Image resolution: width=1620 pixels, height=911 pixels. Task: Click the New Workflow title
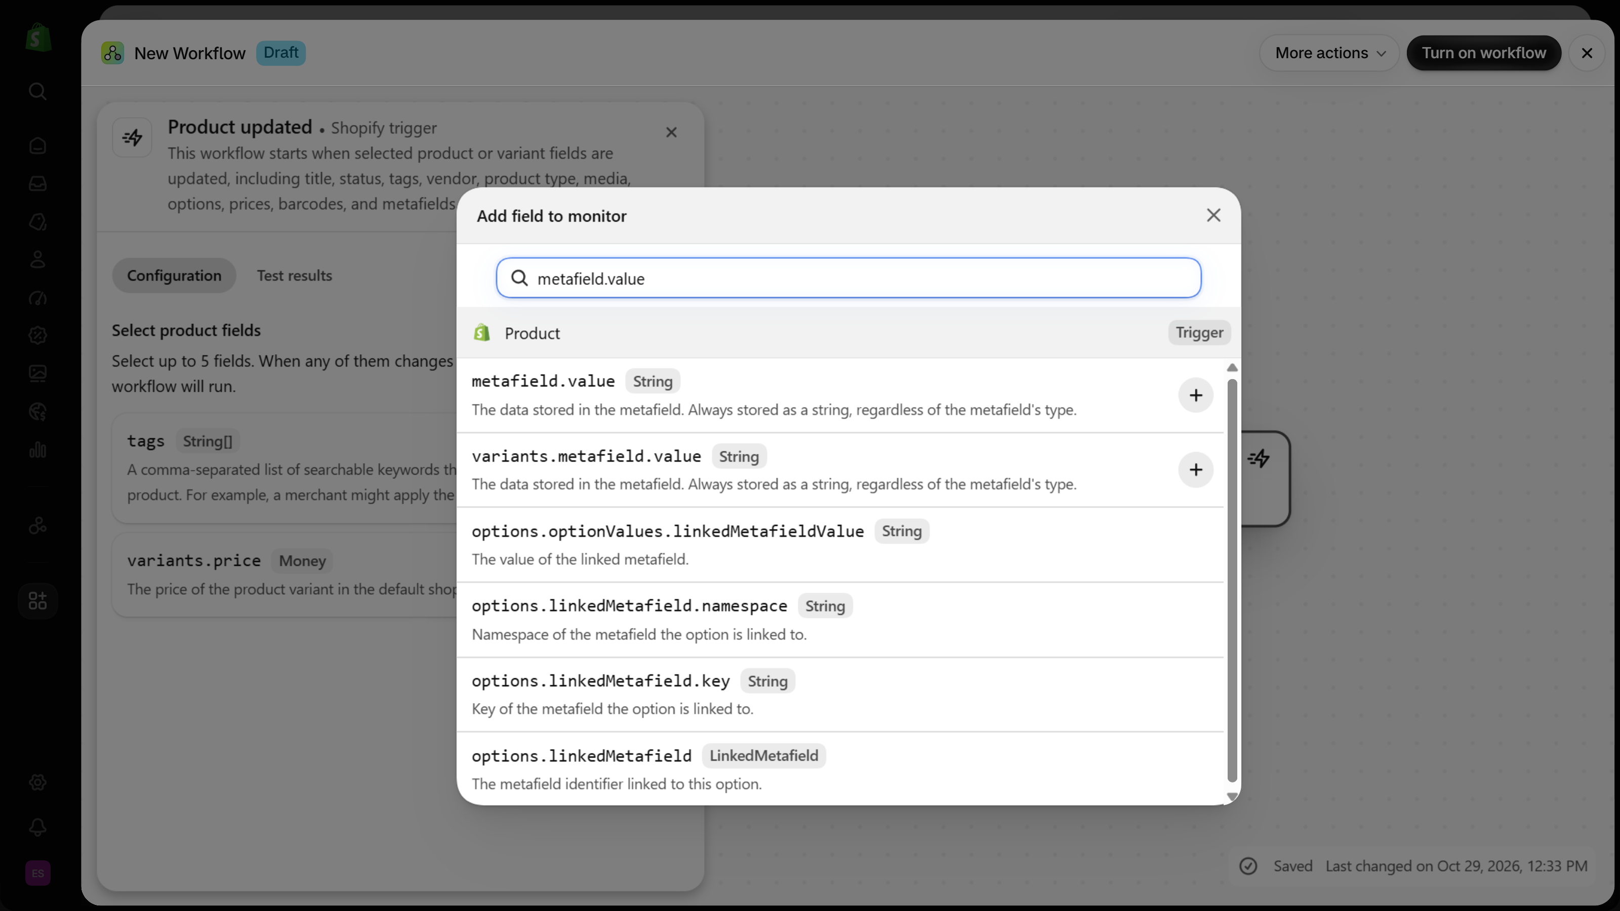pos(190,54)
